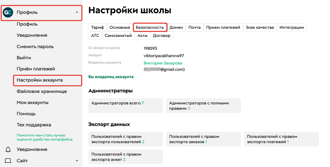Open Файловое хранилище in sidebar
330x167 pixels.
(x=42, y=91)
